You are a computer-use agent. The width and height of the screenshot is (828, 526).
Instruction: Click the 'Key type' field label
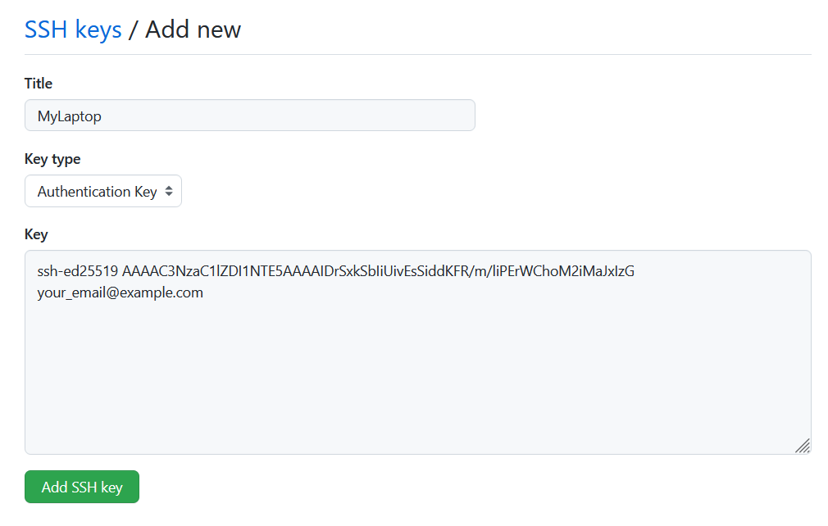pos(52,159)
